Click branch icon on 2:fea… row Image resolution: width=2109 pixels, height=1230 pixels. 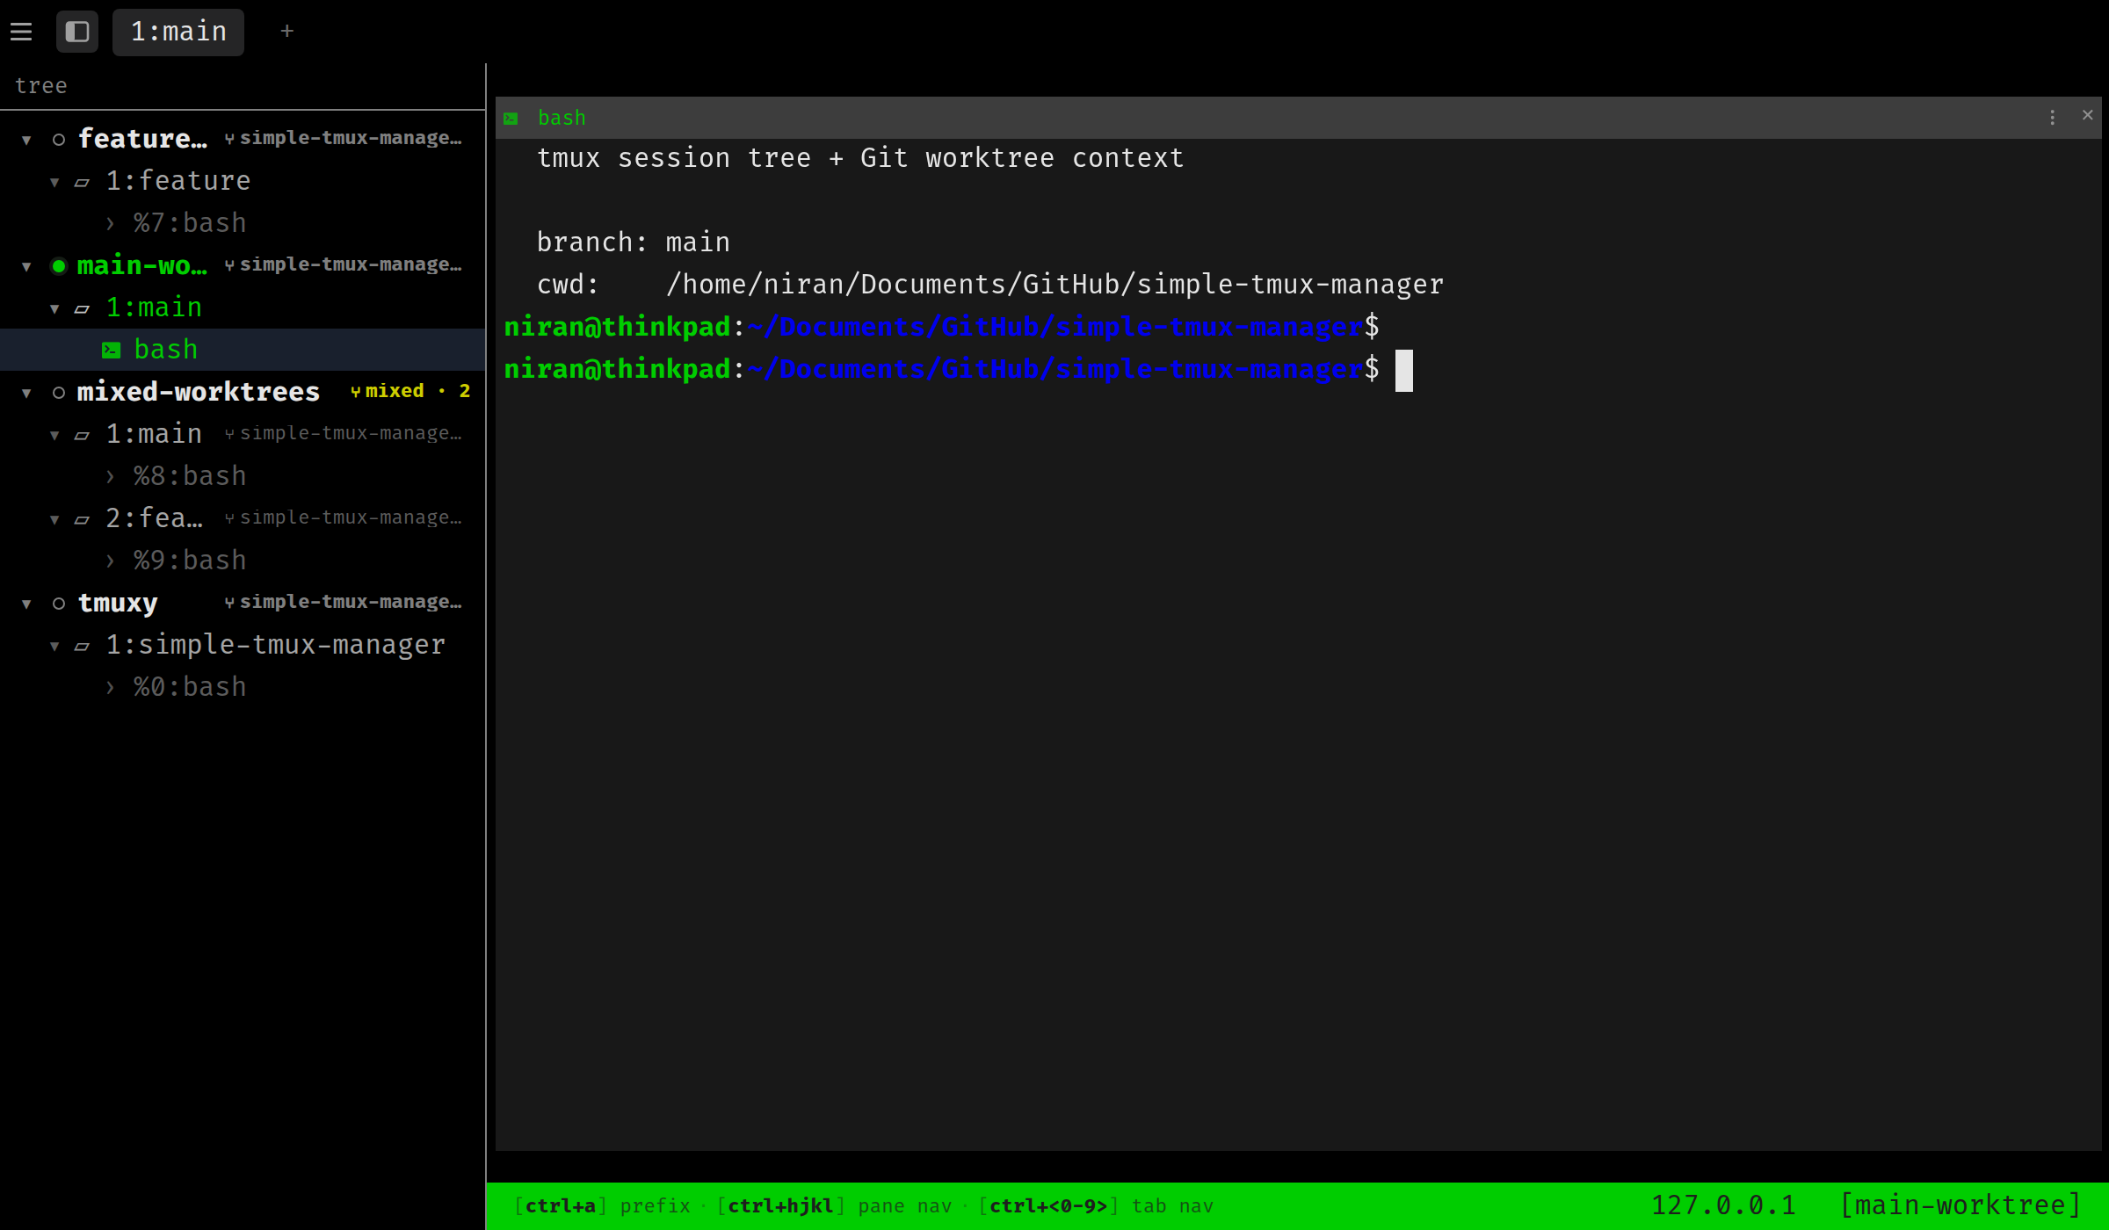coord(229,518)
